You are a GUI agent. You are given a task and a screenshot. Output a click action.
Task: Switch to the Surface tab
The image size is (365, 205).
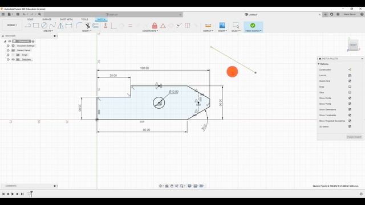[47, 19]
